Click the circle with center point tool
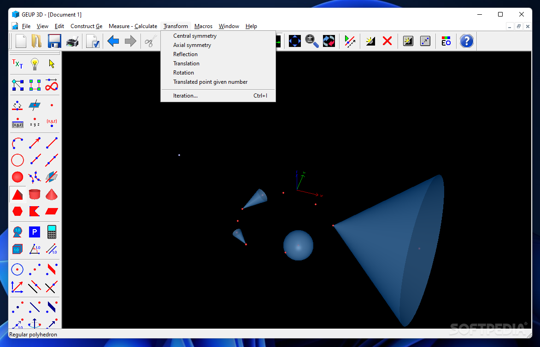Image resolution: width=540 pixels, height=347 pixels. tap(18, 270)
